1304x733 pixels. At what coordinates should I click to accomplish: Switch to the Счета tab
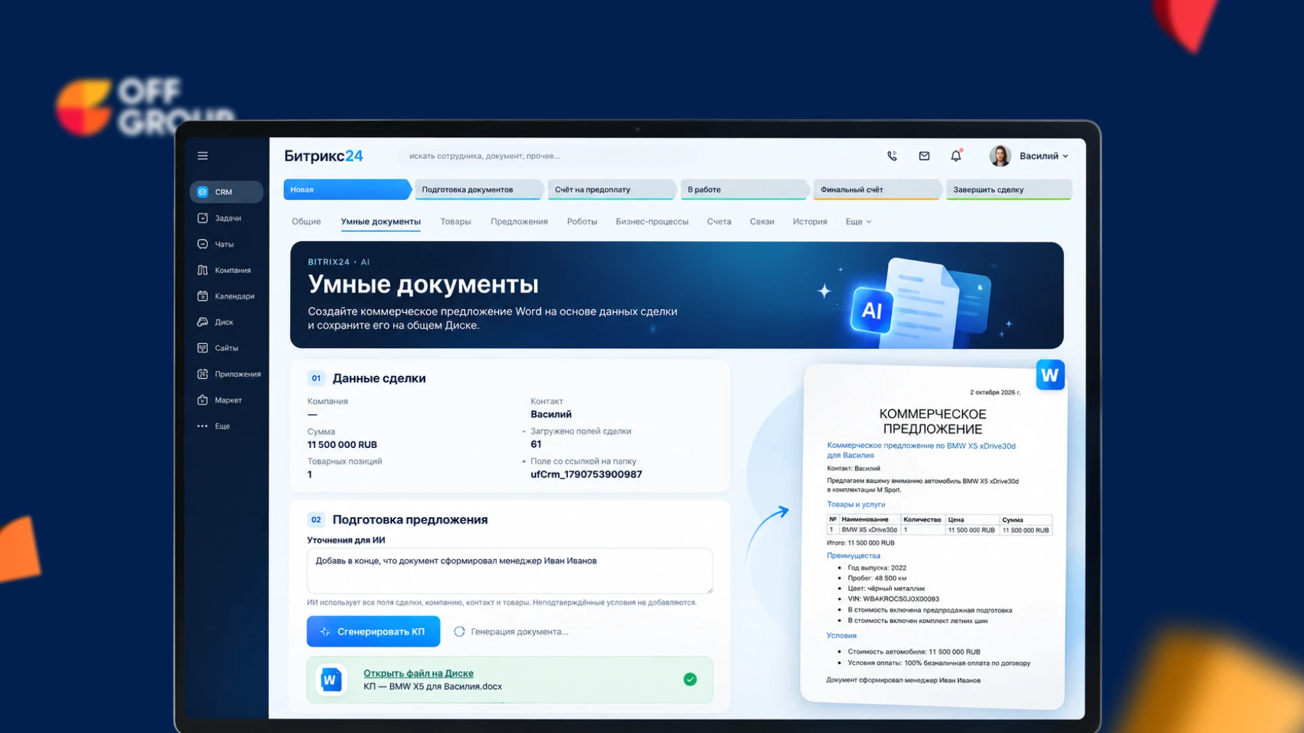719,222
